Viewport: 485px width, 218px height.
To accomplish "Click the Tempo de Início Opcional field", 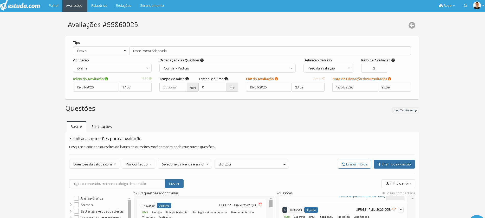I will coord(173,87).
